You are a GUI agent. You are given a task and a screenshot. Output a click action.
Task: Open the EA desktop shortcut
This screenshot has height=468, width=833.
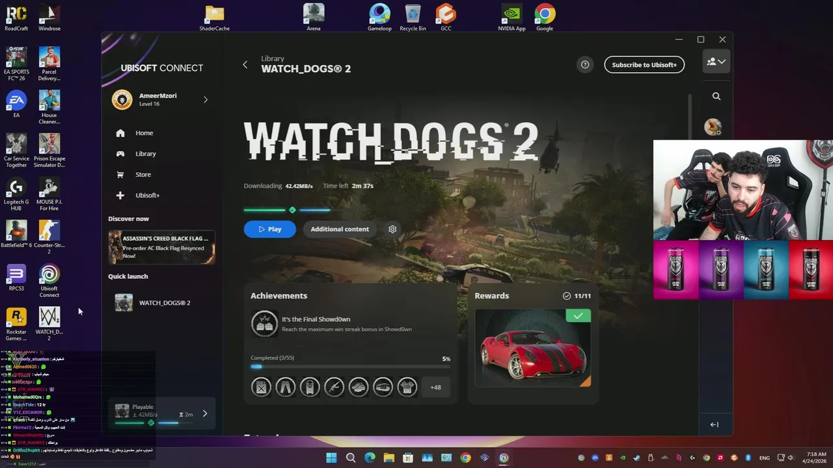pos(16,104)
